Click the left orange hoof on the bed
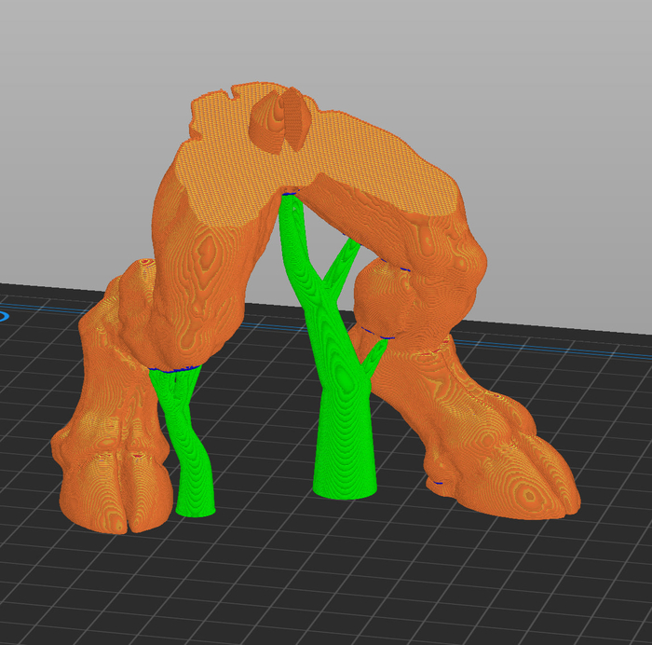Viewport: 652px width, 645px height. tap(116, 494)
